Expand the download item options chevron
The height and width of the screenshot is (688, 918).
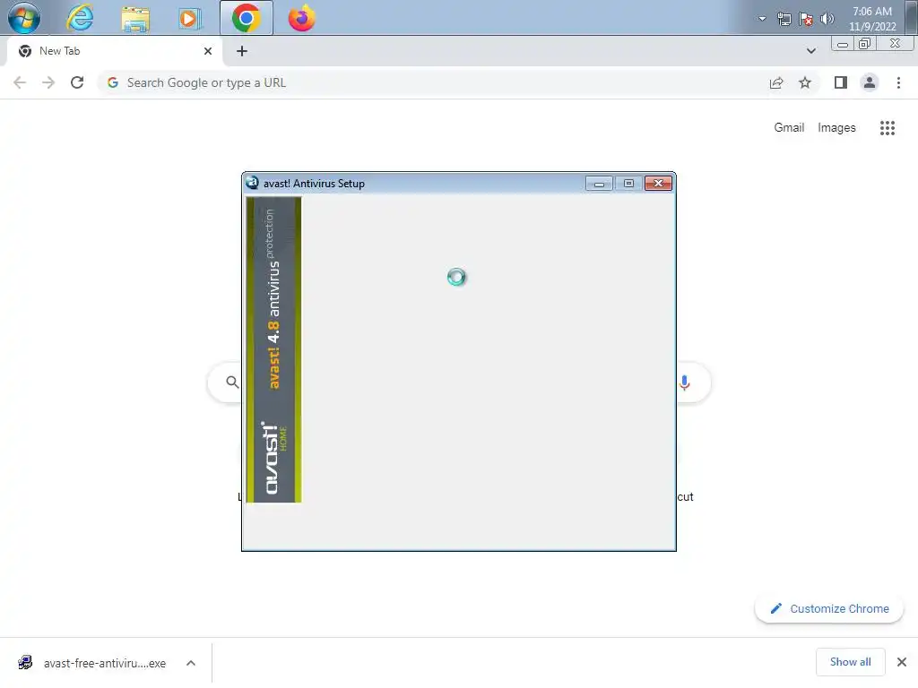tap(191, 664)
